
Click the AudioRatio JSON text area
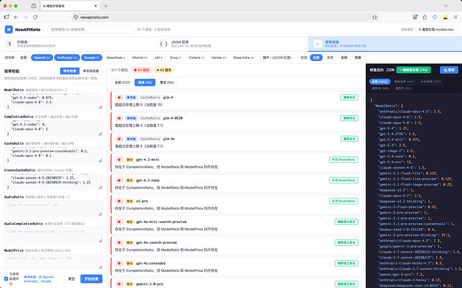tap(54, 208)
